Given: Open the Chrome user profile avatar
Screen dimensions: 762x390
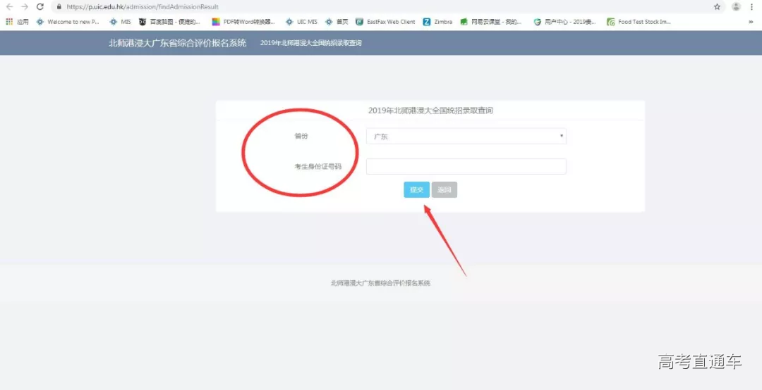Looking at the screenshot, I should pyautogui.click(x=736, y=7).
